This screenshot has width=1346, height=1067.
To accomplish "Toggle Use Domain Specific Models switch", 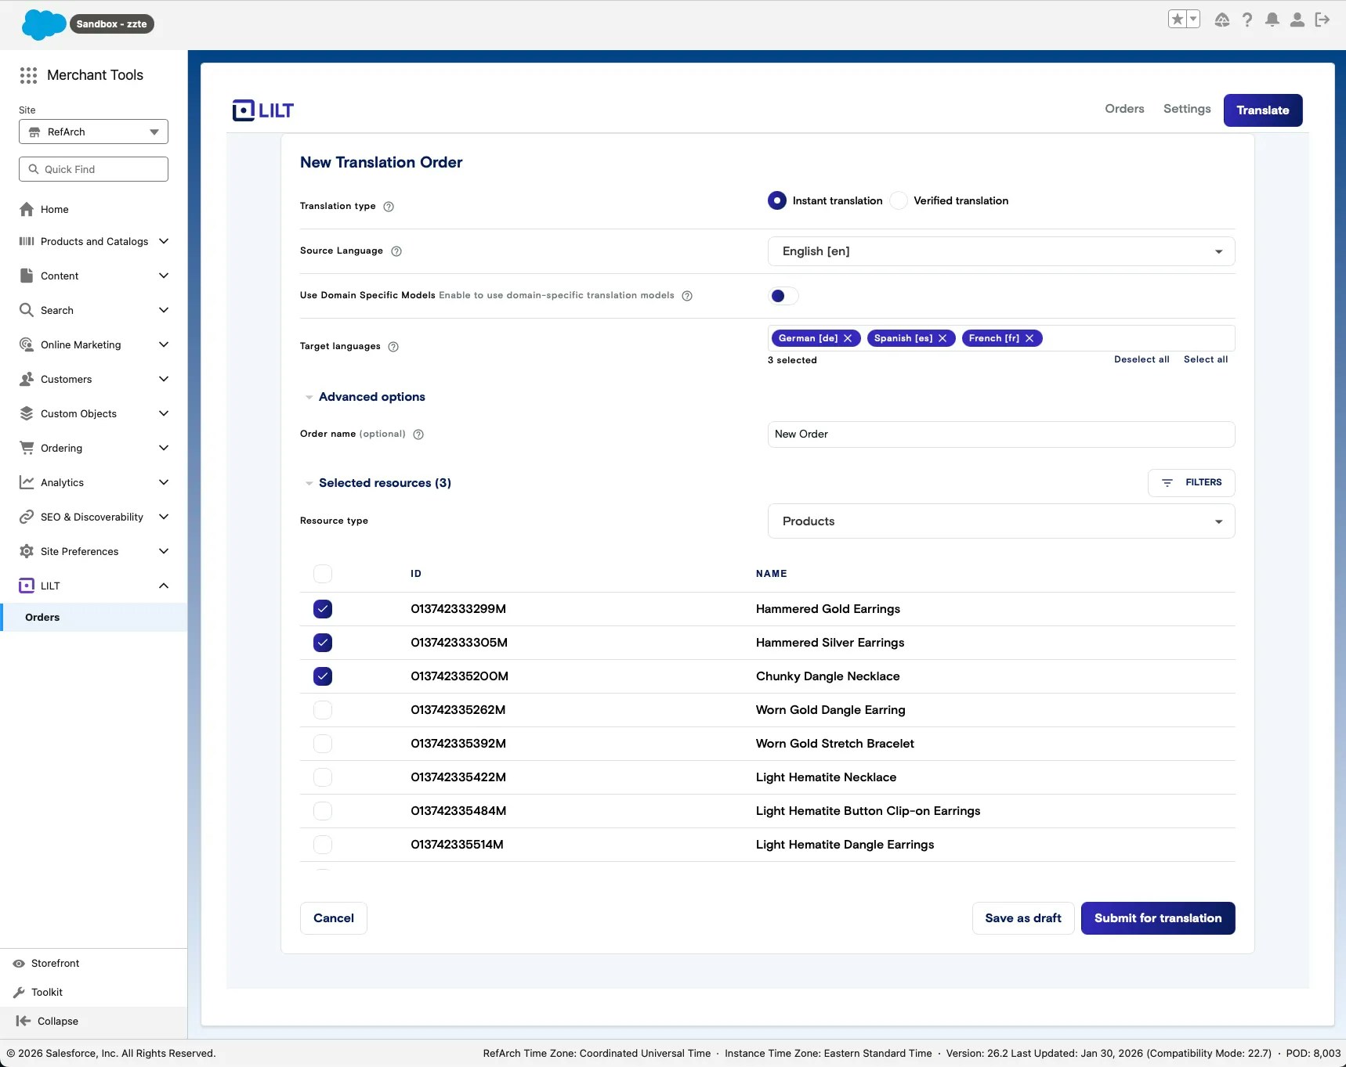I will [x=783, y=296].
